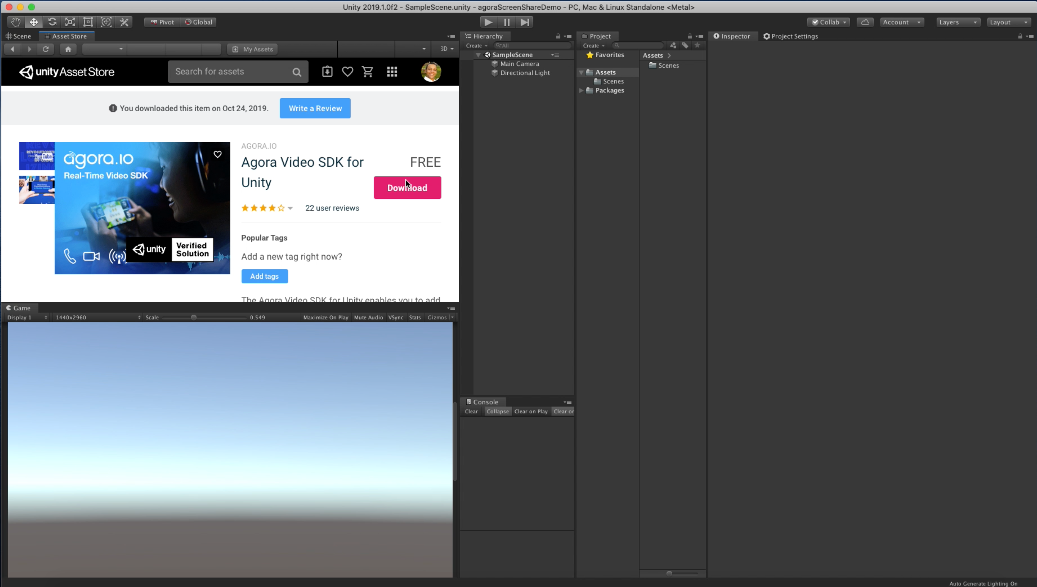Image resolution: width=1037 pixels, height=587 pixels.
Task: Select the Inspector tab
Action: [x=732, y=36]
